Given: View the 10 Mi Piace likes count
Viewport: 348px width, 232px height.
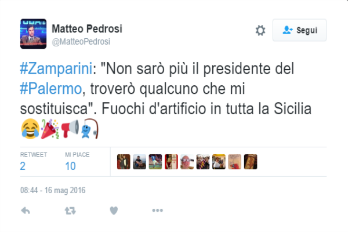Looking at the screenshot, I should click(x=70, y=166).
